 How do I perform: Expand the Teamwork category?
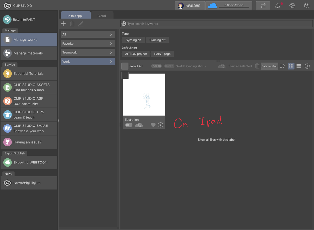88,52
